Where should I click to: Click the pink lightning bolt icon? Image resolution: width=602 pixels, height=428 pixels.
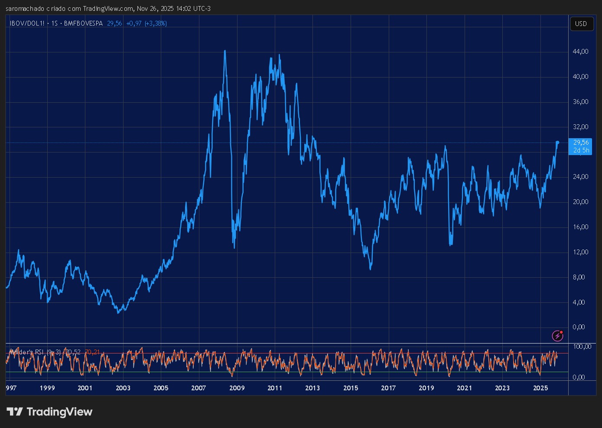coord(557,336)
